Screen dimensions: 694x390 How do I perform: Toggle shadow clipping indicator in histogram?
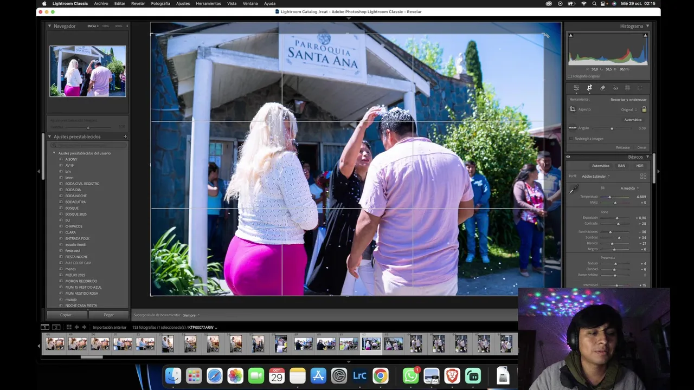coord(570,36)
